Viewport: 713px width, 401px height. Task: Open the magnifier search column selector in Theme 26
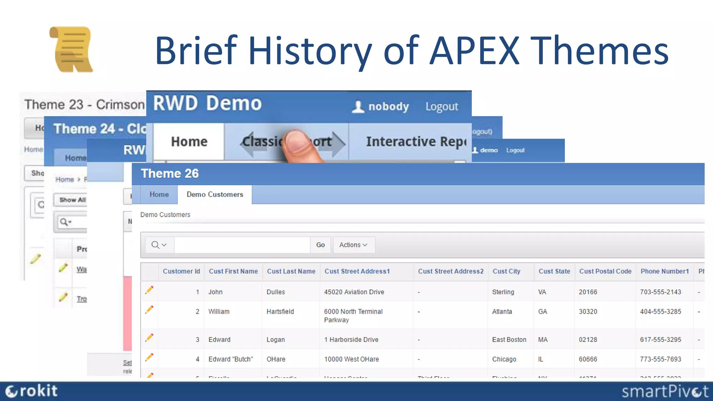click(159, 245)
